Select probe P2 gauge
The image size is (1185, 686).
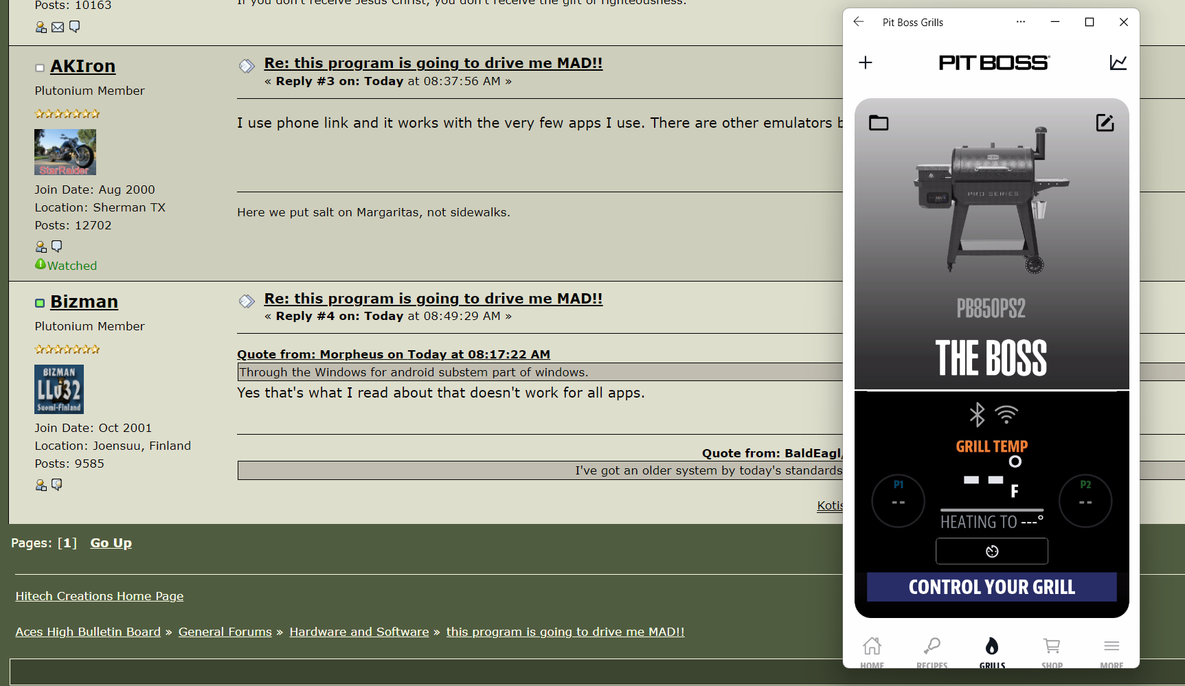point(1085,501)
